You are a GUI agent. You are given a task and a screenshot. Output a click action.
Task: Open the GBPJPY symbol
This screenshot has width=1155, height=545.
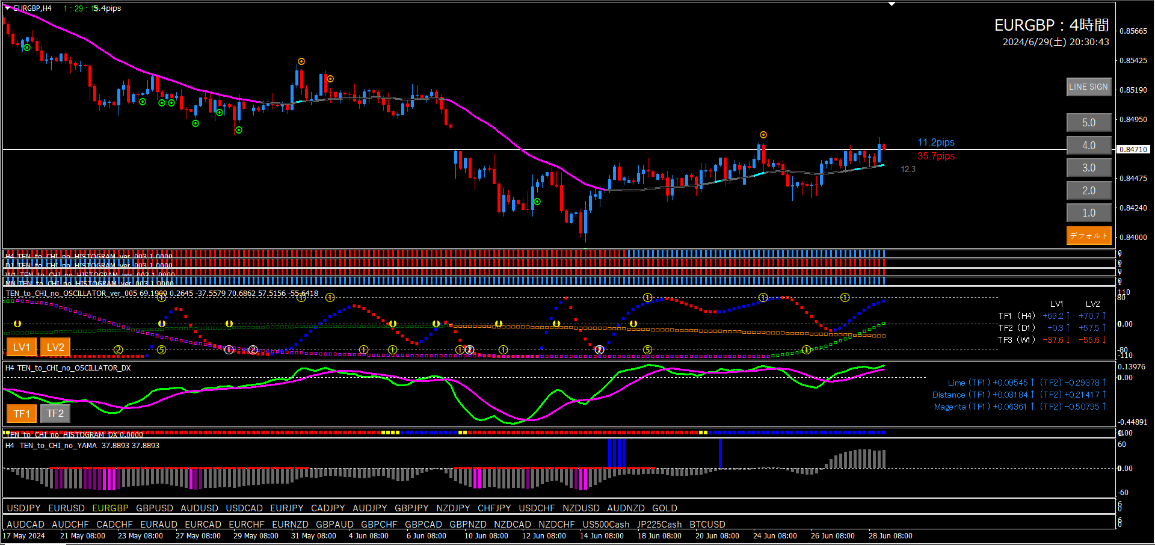point(411,508)
